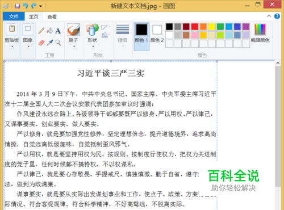Click the shape Fill icon
The width and height of the screenshot is (284, 210).
(x=105, y=35)
